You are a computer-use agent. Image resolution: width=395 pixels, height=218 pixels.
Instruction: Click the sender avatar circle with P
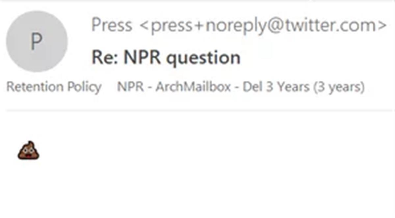tap(37, 42)
